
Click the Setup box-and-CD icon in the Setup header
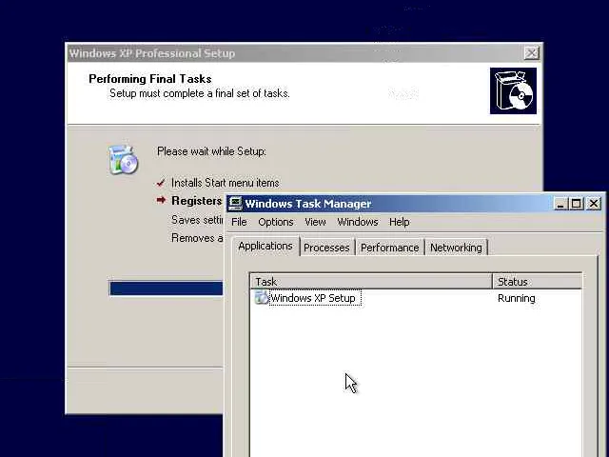(513, 91)
